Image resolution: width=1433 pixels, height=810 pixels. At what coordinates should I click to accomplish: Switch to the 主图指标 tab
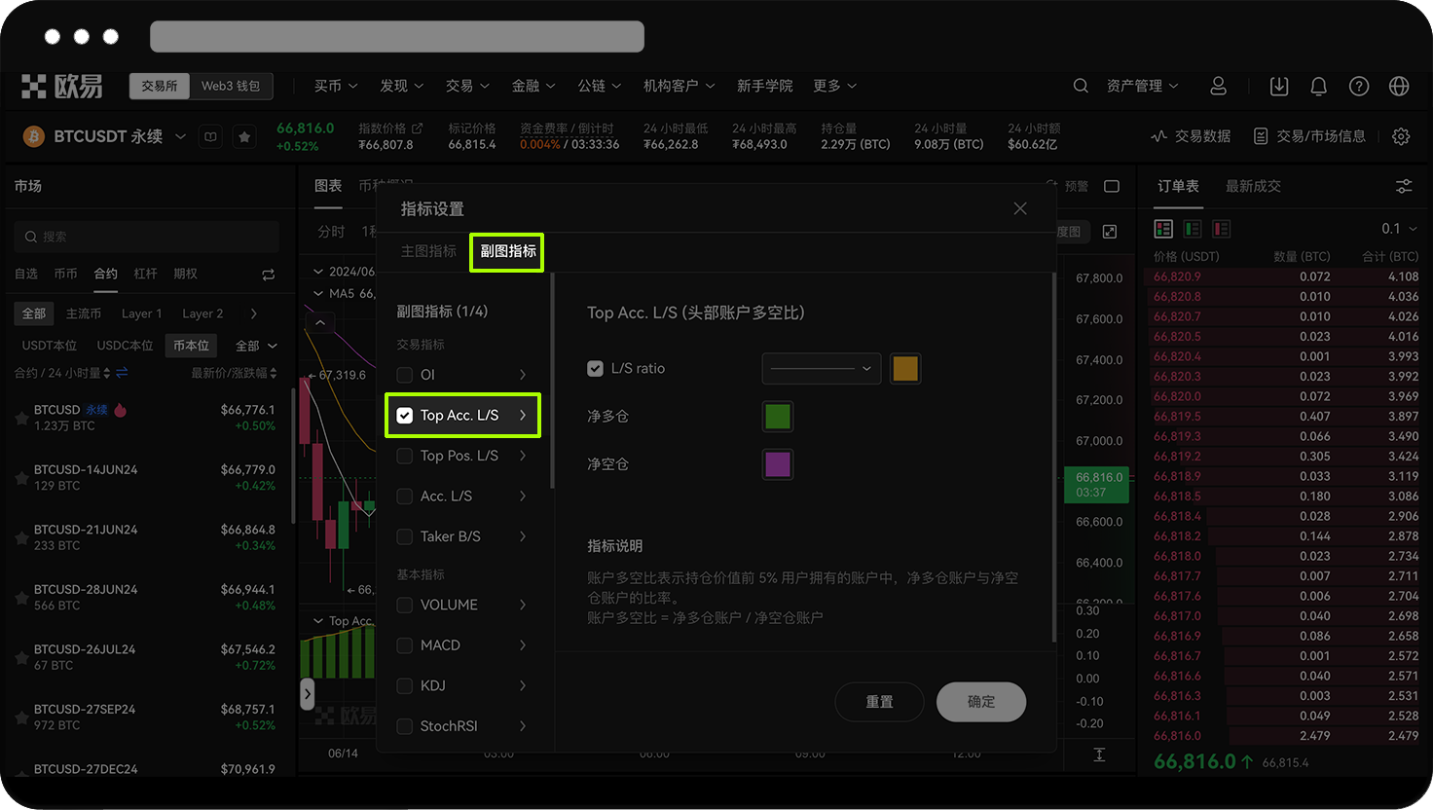428,250
